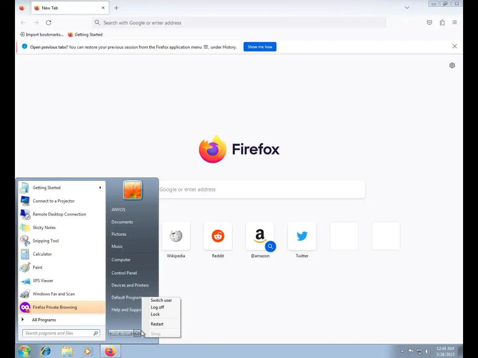The height and width of the screenshot is (358, 478).
Task: Launch Firefox Private Browsing from Start menu
Action: pos(62,307)
